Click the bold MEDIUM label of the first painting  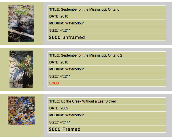[x=57, y=23]
